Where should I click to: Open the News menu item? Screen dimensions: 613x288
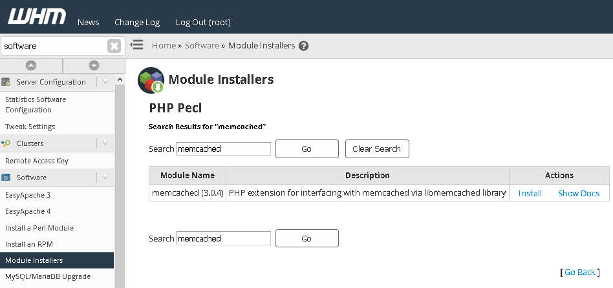pos(89,22)
